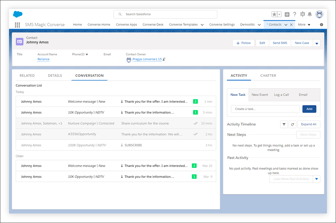Switch to the DETAILS tab

(x=55, y=76)
